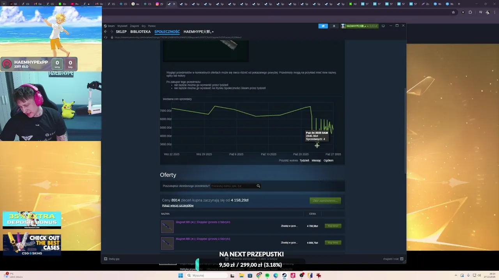Open the Steam menu

111,26
